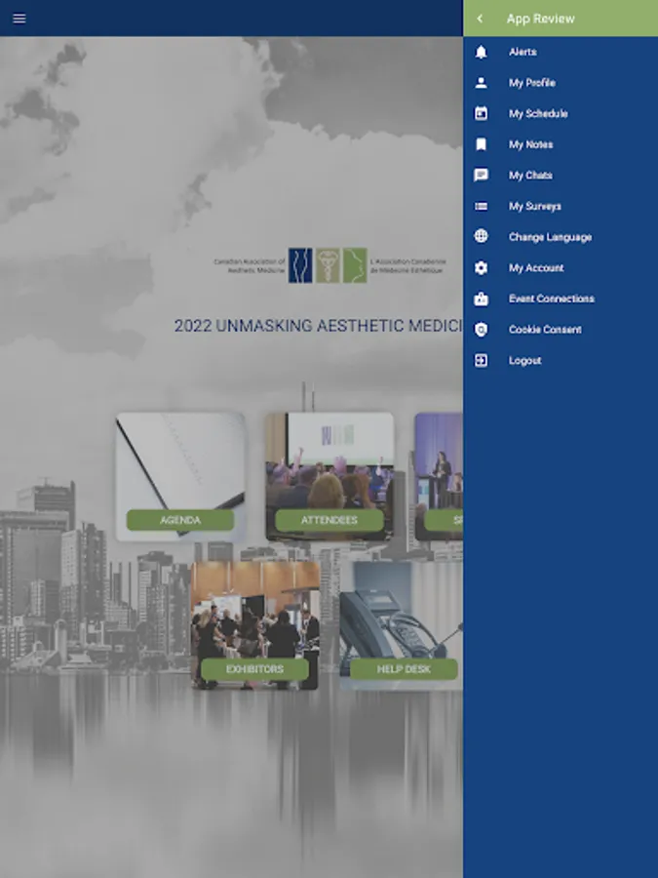Tap the green EXHIBITORS button
The width and height of the screenshot is (658, 878).
pyautogui.click(x=254, y=669)
